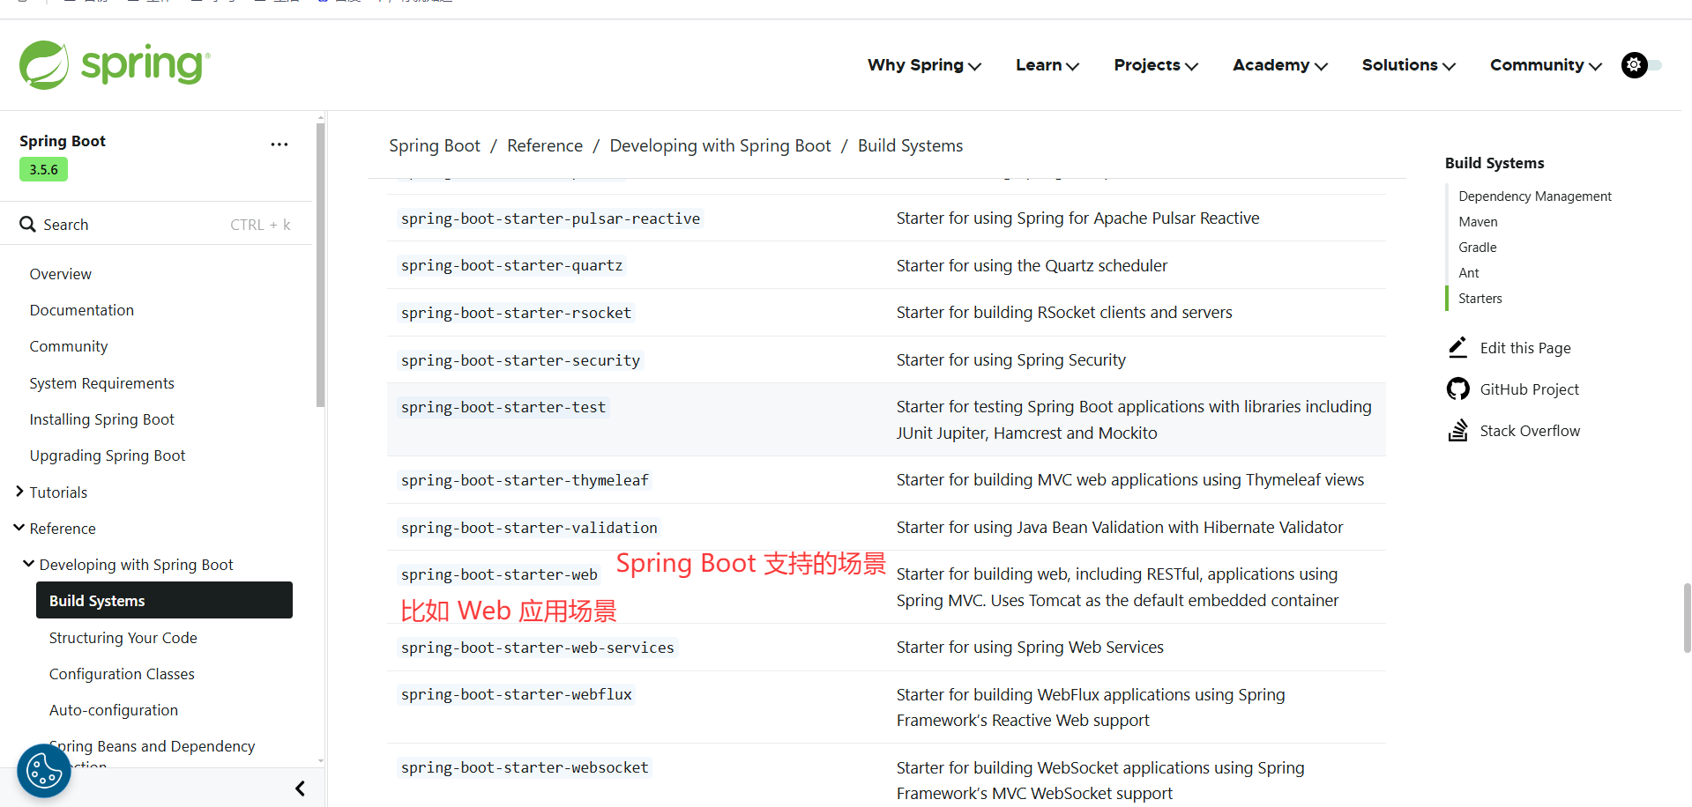Image resolution: width=1692 pixels, height=807 pixels.
Task: Open the Academy dropdown menu
Action: [1280, 65]
